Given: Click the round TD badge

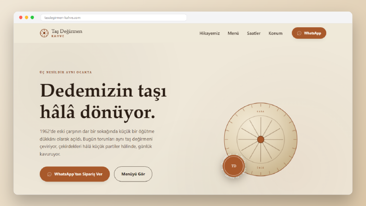Looking at the screenshot, I should [x=234, y=166].
